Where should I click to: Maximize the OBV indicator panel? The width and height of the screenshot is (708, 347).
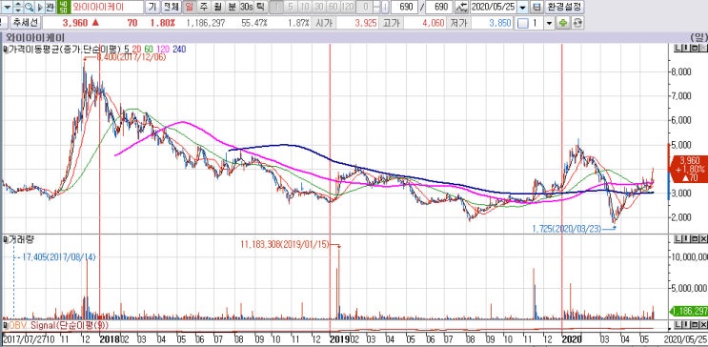(x=695, y=325)
